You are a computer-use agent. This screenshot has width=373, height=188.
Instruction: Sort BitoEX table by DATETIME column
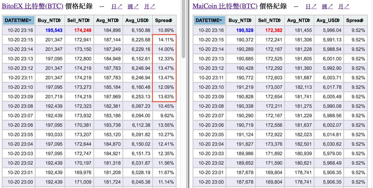pos(19,20)
